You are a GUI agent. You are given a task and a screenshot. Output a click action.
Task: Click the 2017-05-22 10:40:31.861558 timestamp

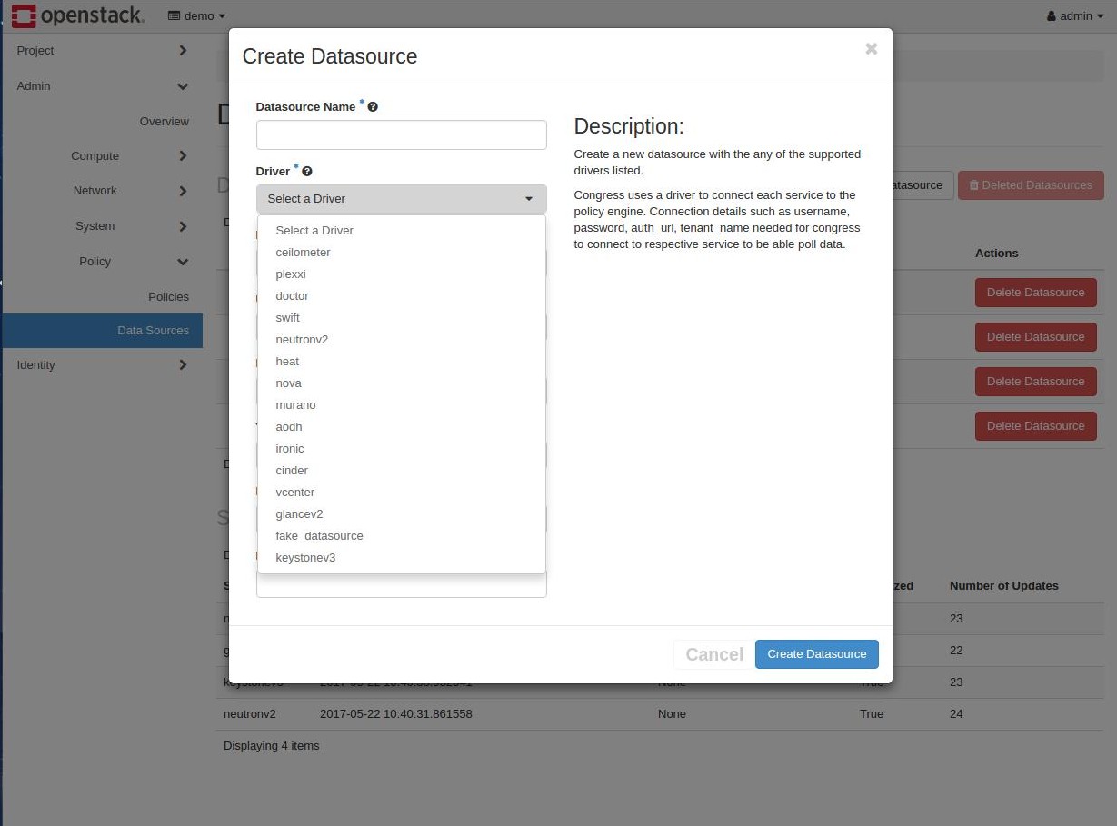tap(396, 714)
